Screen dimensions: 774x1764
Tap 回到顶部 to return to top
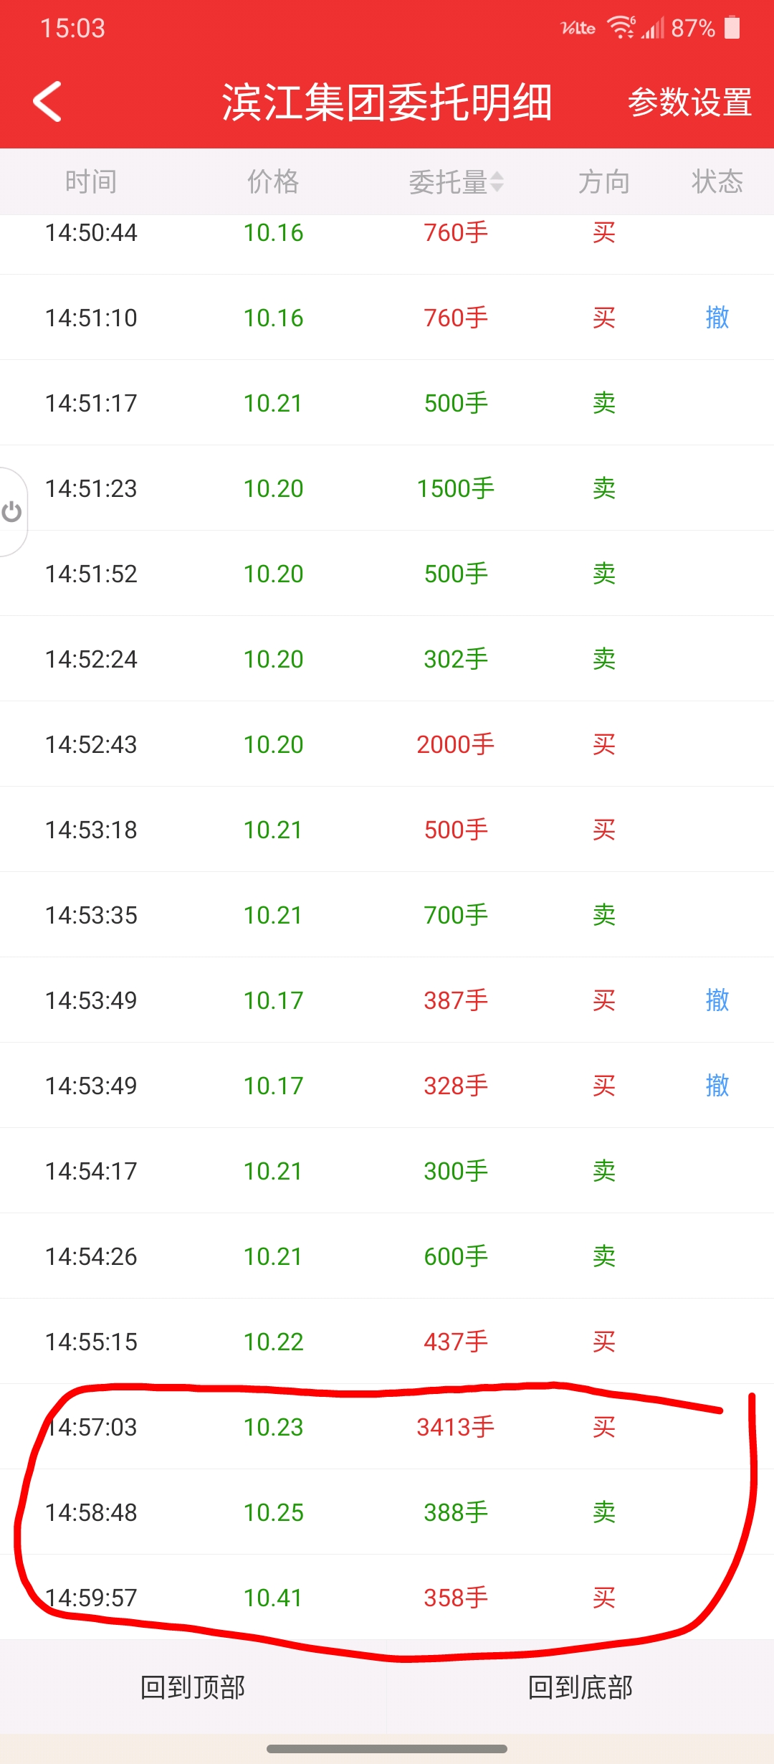point(193,1687)
